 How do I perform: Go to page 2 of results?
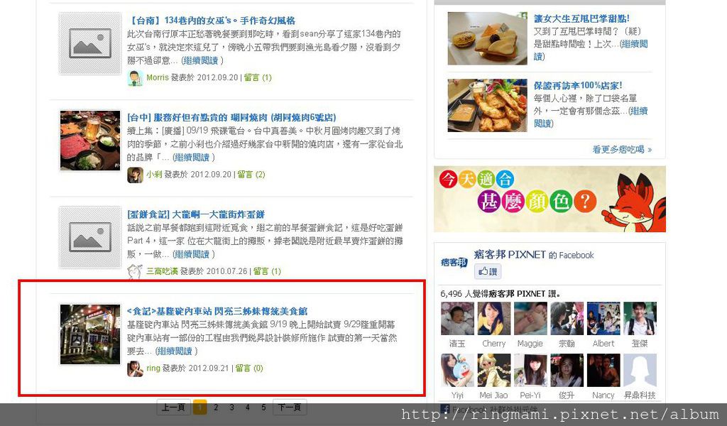click(216, 407)
